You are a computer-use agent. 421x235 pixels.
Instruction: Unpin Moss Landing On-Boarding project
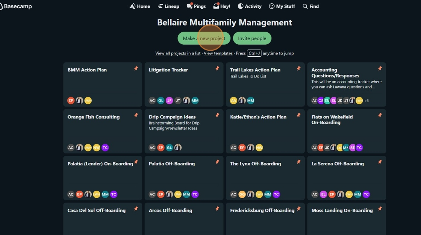coord(380,209)
